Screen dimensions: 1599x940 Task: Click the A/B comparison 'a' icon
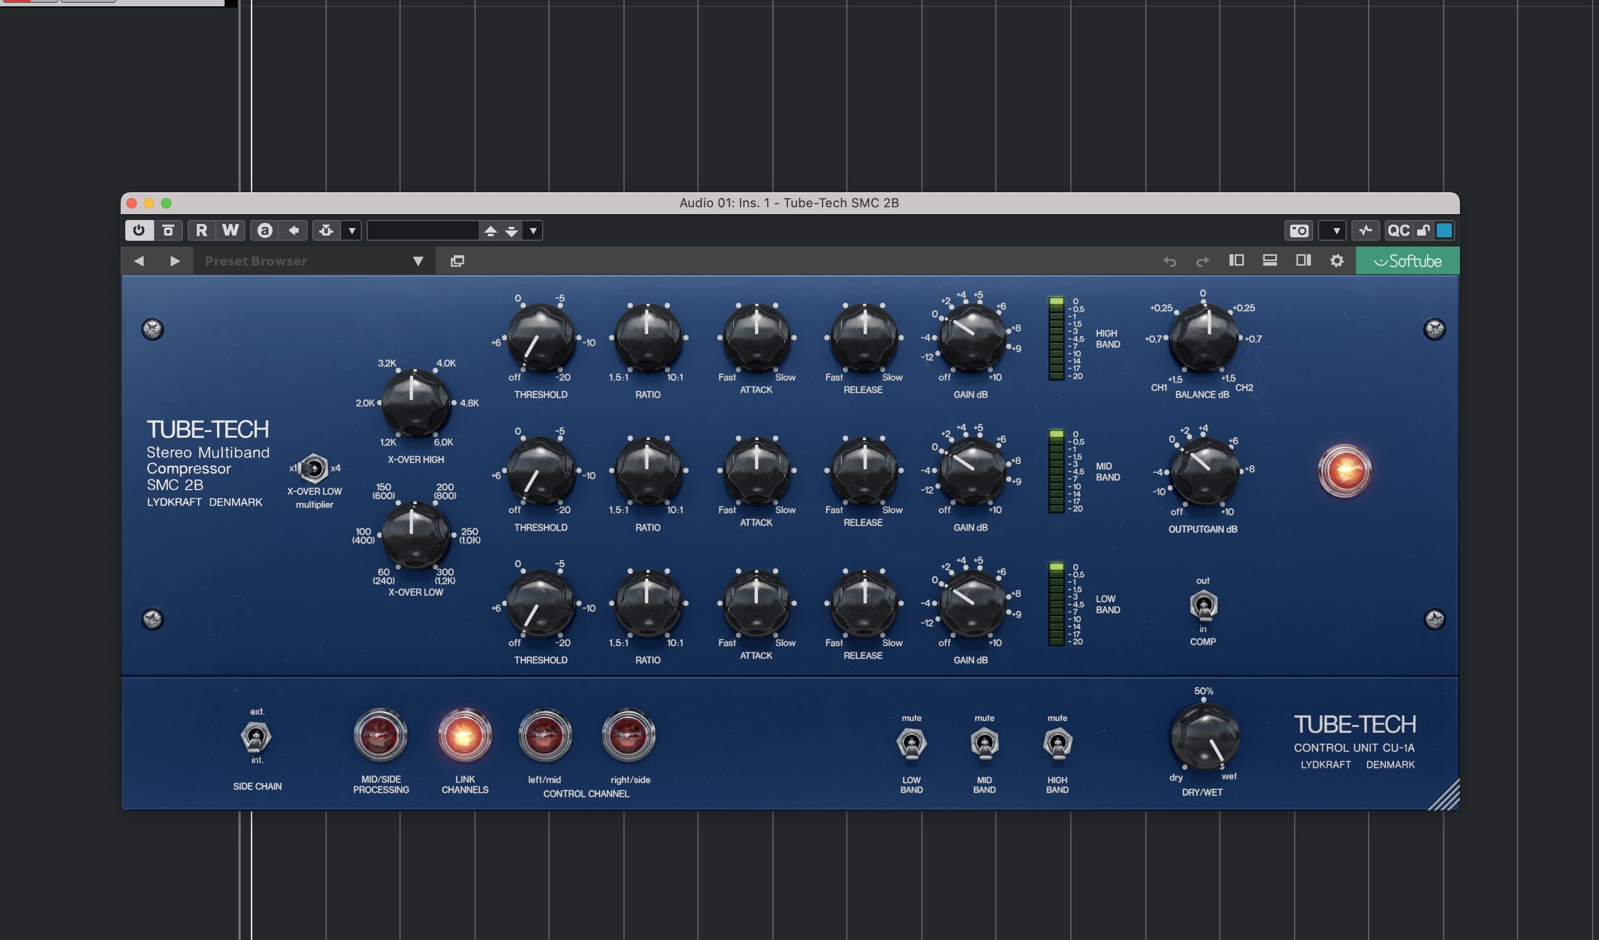264,230
